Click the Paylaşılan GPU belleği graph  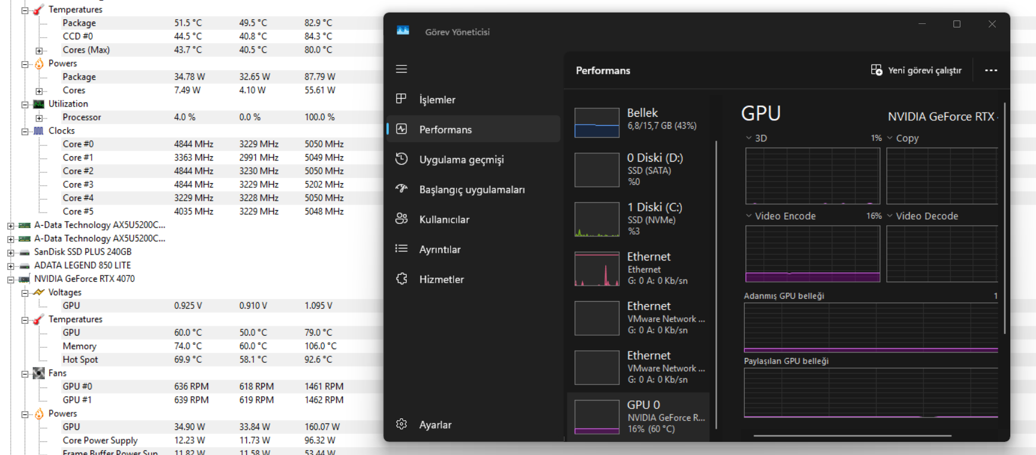pos(871,393)
